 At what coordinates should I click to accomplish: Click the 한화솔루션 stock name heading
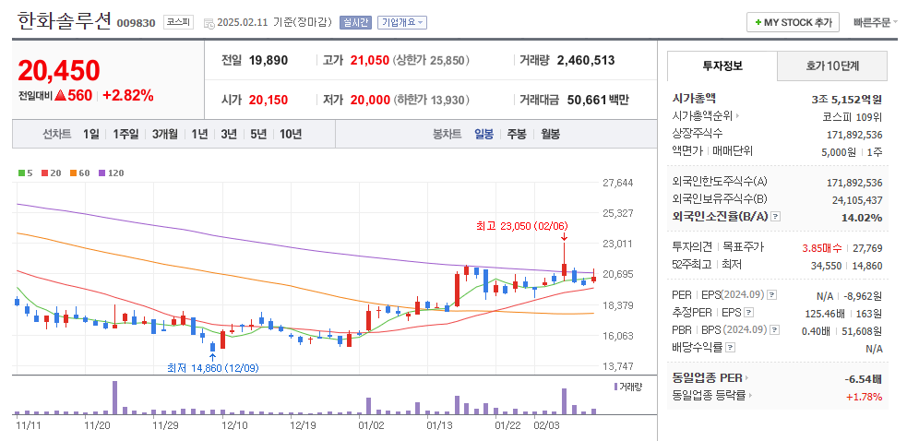click(65, 21)
